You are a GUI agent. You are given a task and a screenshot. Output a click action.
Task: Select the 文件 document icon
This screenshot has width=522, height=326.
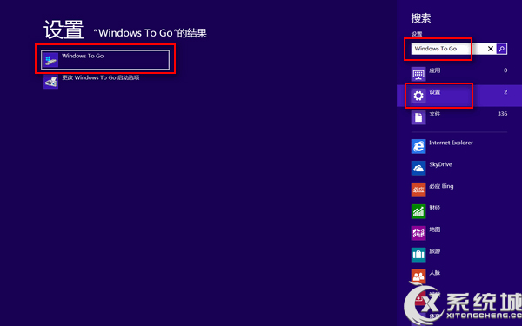(x=418, y=117)
